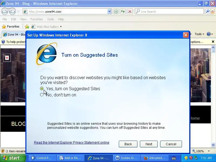Image resolution: width=216 pixels, height=162 pixels.
Task: Click the on-screen keyboard taskbar icon
Action: click(174, 158)
